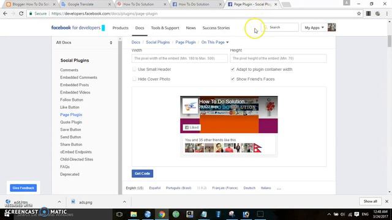This screenshot has height=220, width=392.
Task: Click the dark extension icon beside star
Action: (x=368, y=13)
